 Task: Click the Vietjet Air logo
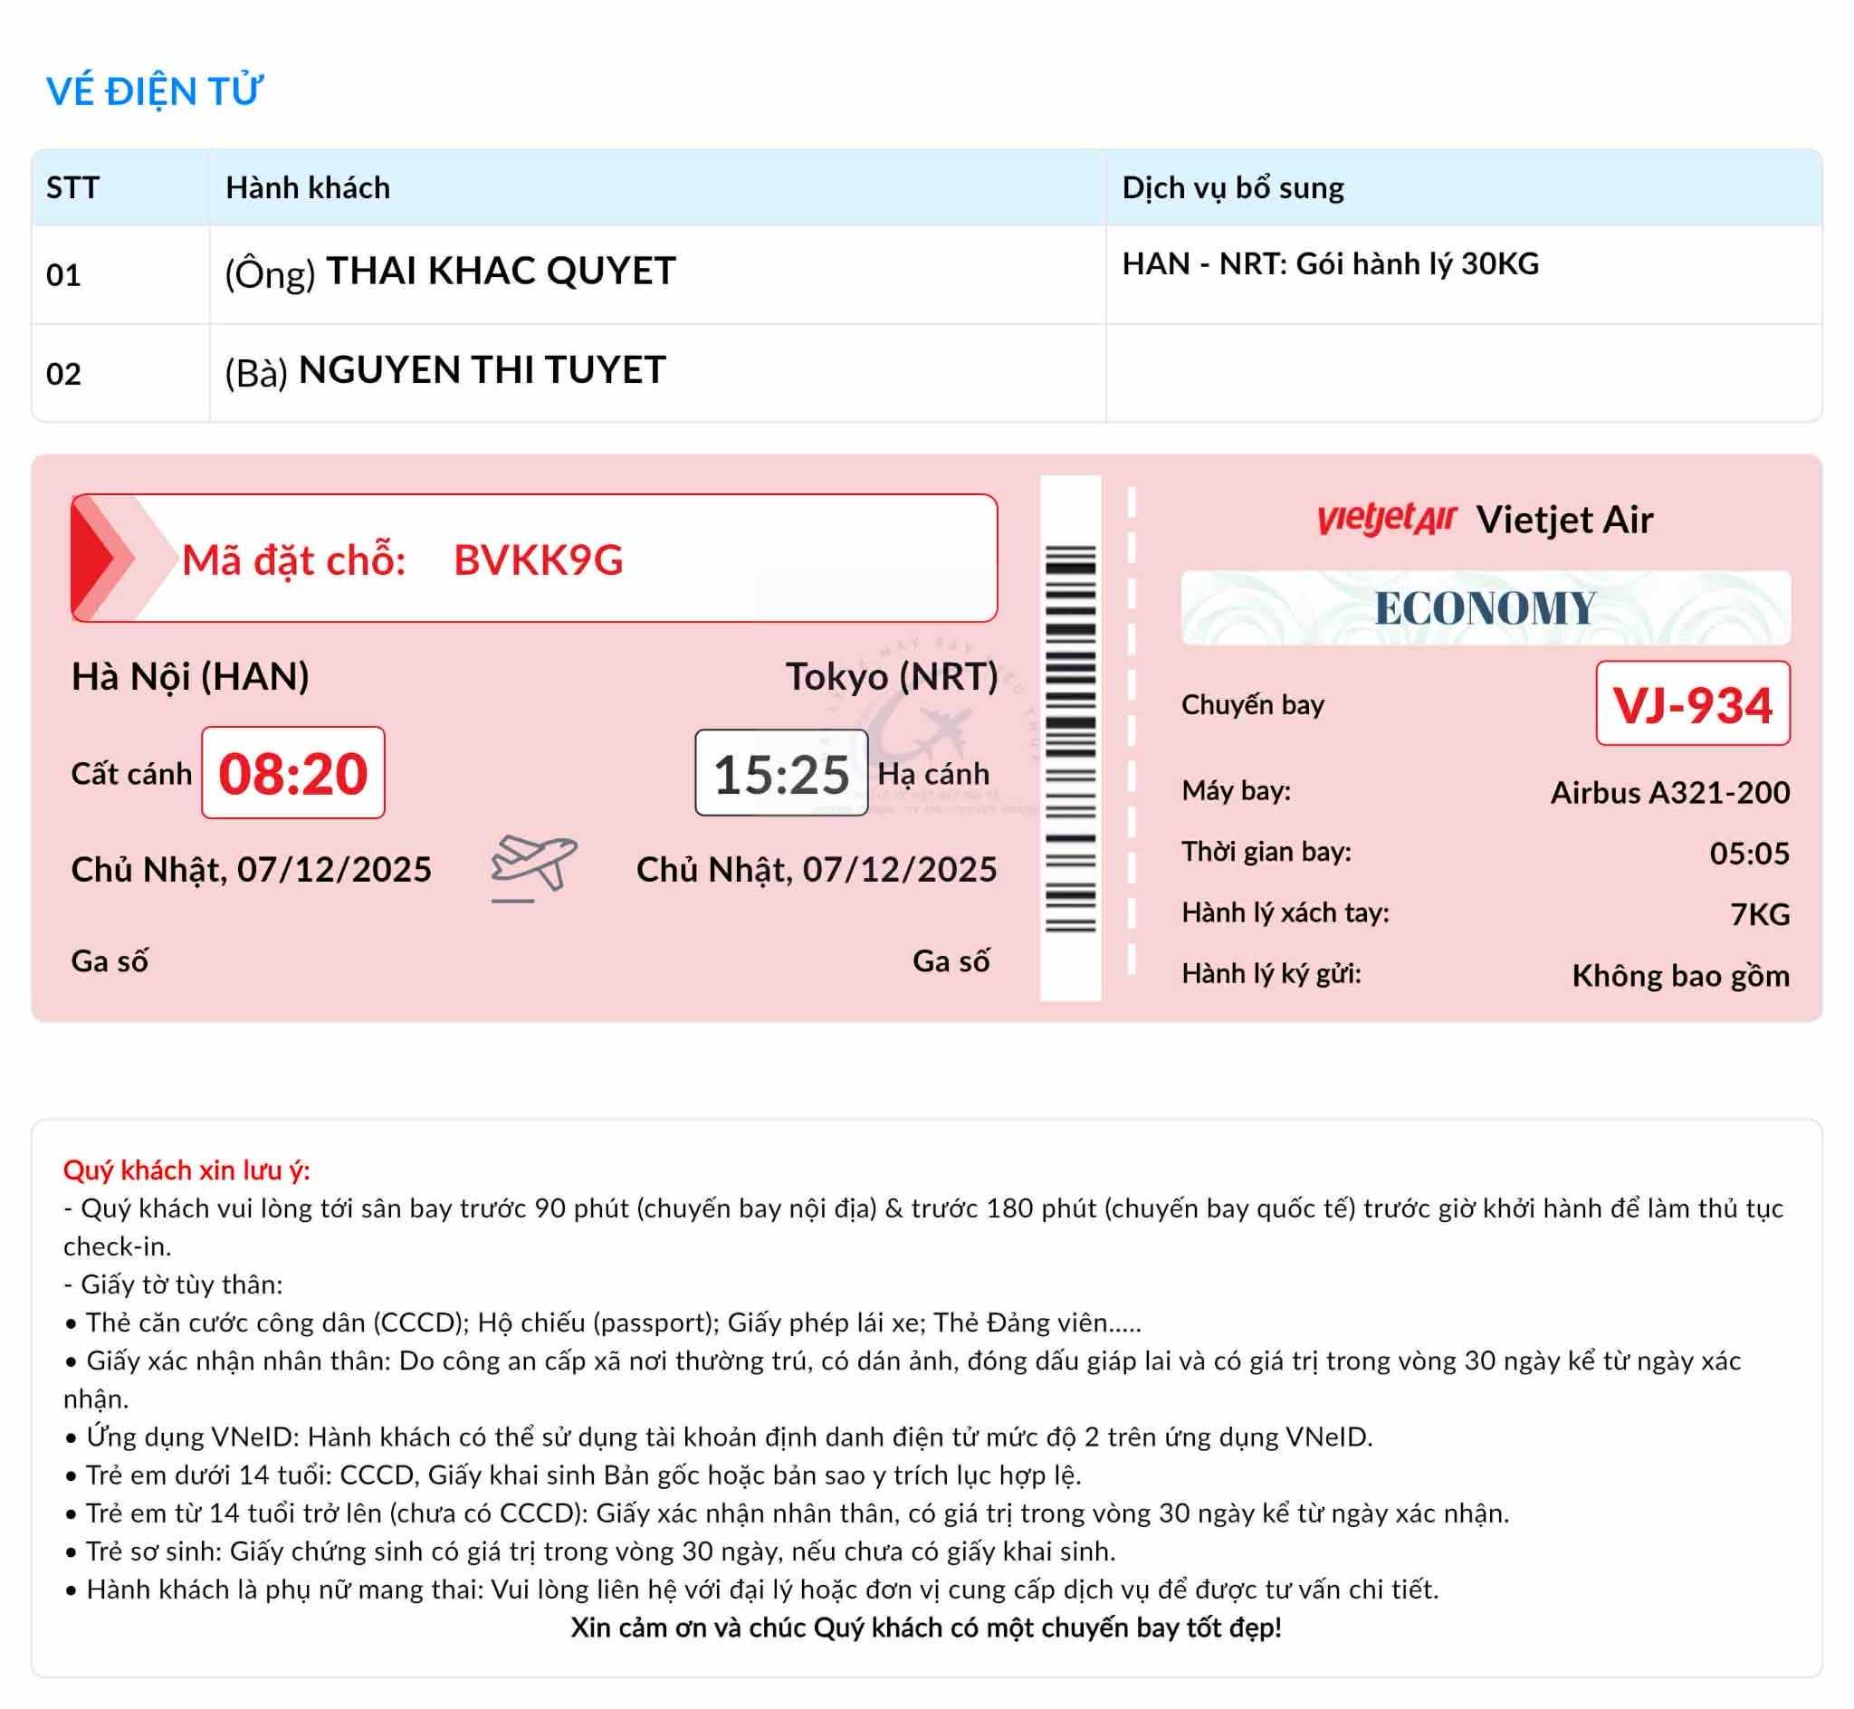pyautogui.click(x=1386, y=519)
